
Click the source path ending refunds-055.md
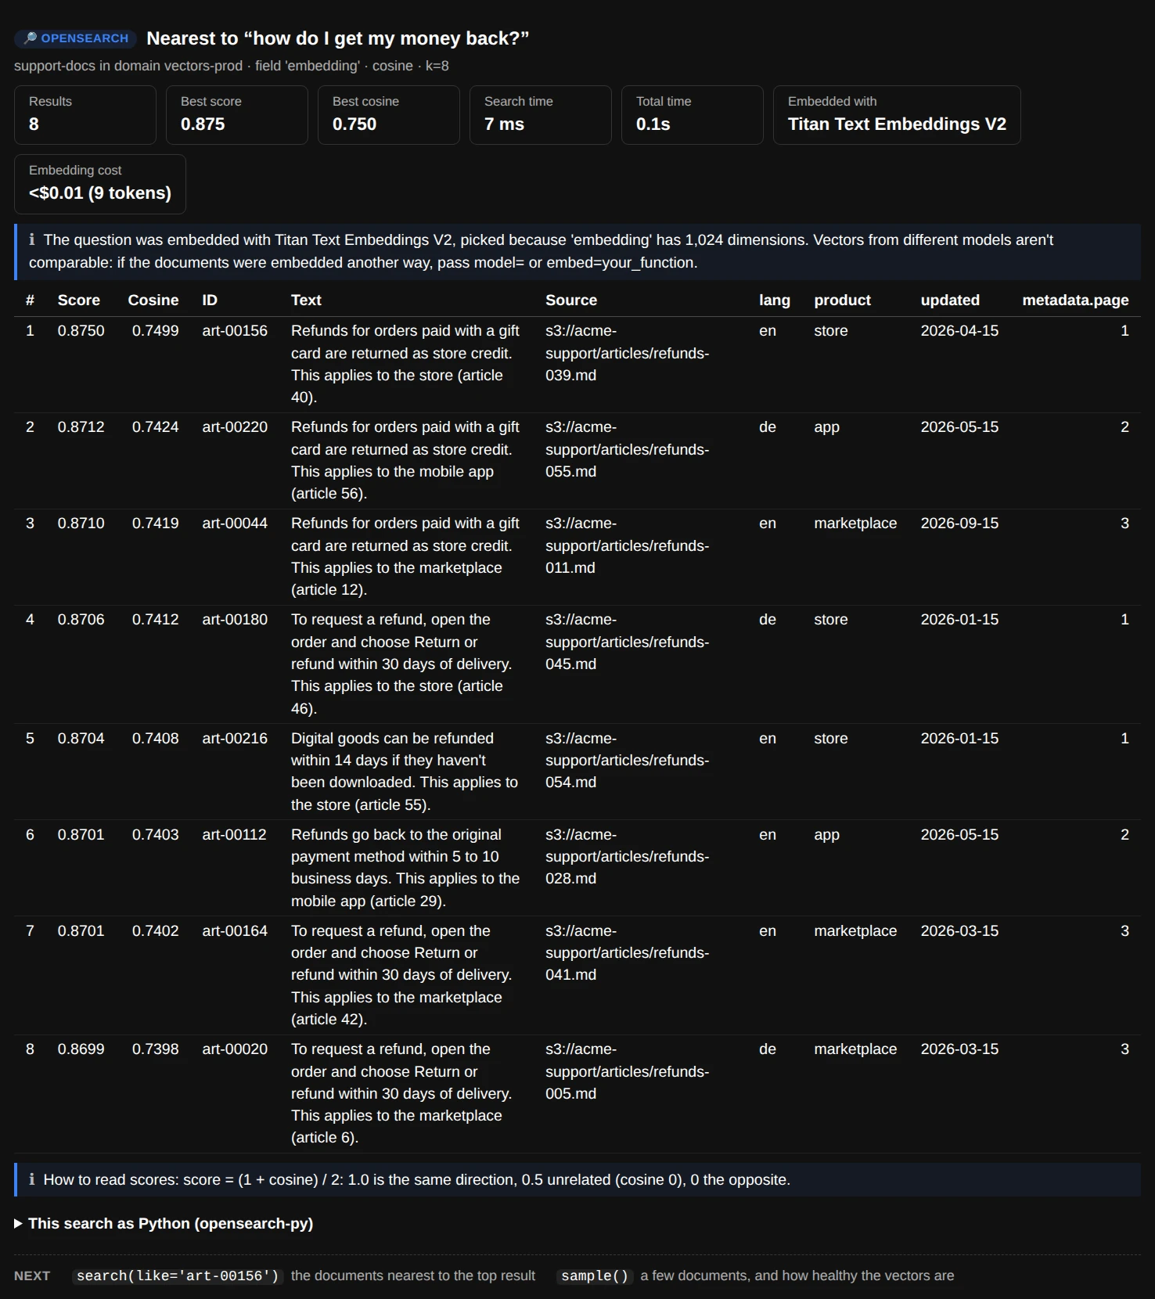pyautogui.click(x=628, y=449)
